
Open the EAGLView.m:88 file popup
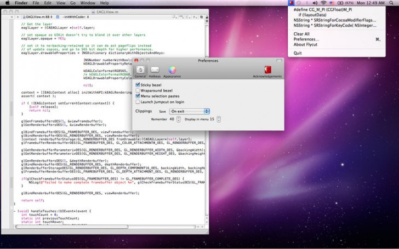(37, 17)
